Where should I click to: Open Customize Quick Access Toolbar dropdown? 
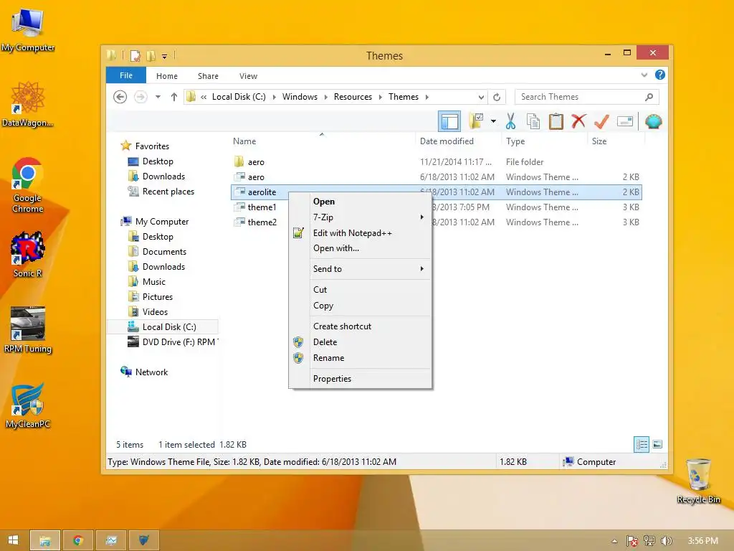coord(165,56)
